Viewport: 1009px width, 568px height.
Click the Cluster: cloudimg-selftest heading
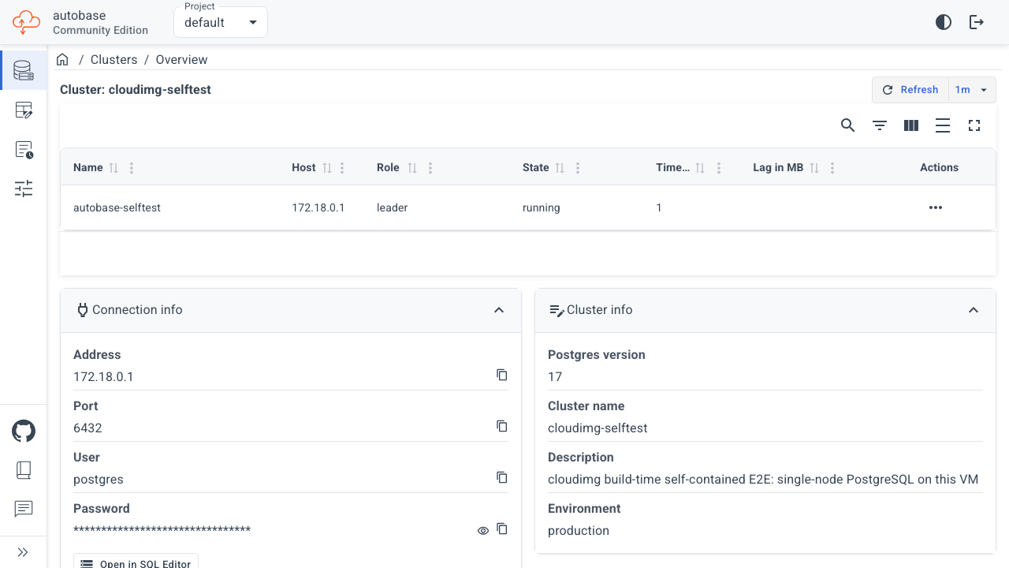(136, 90)
